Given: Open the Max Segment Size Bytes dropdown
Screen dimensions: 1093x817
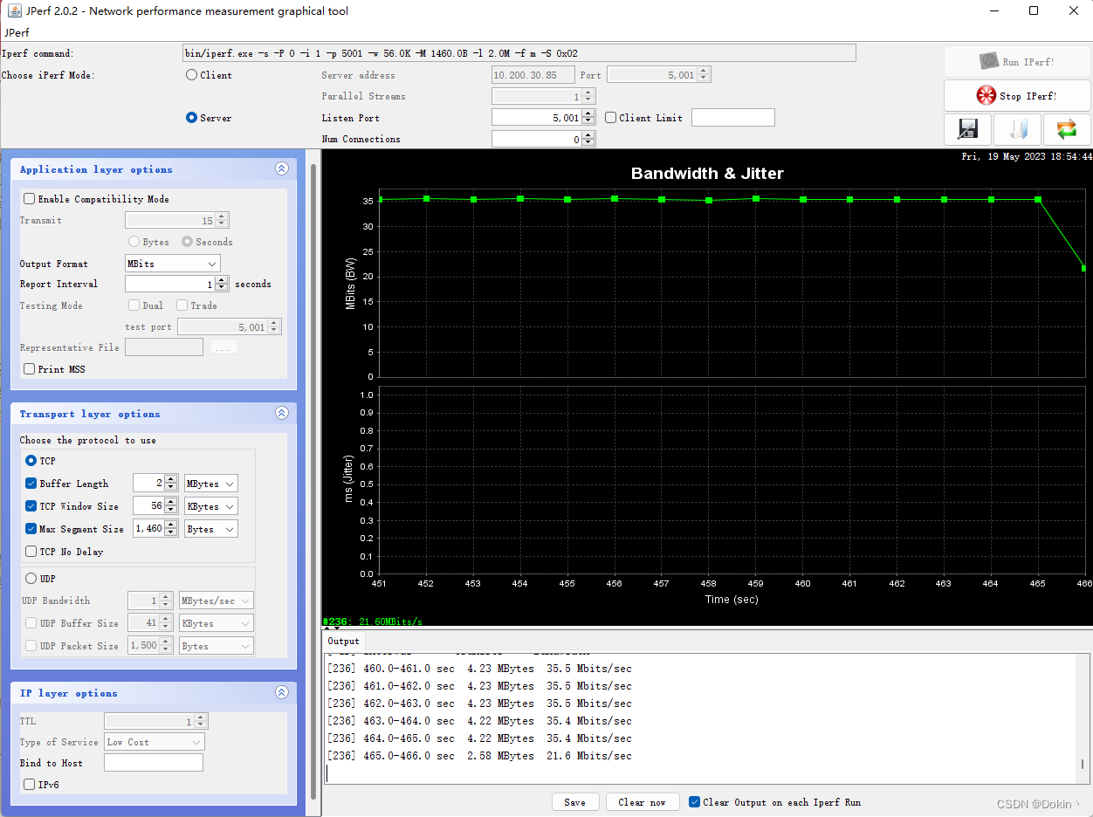Looking at the screenshot, I should pos(211,529).
